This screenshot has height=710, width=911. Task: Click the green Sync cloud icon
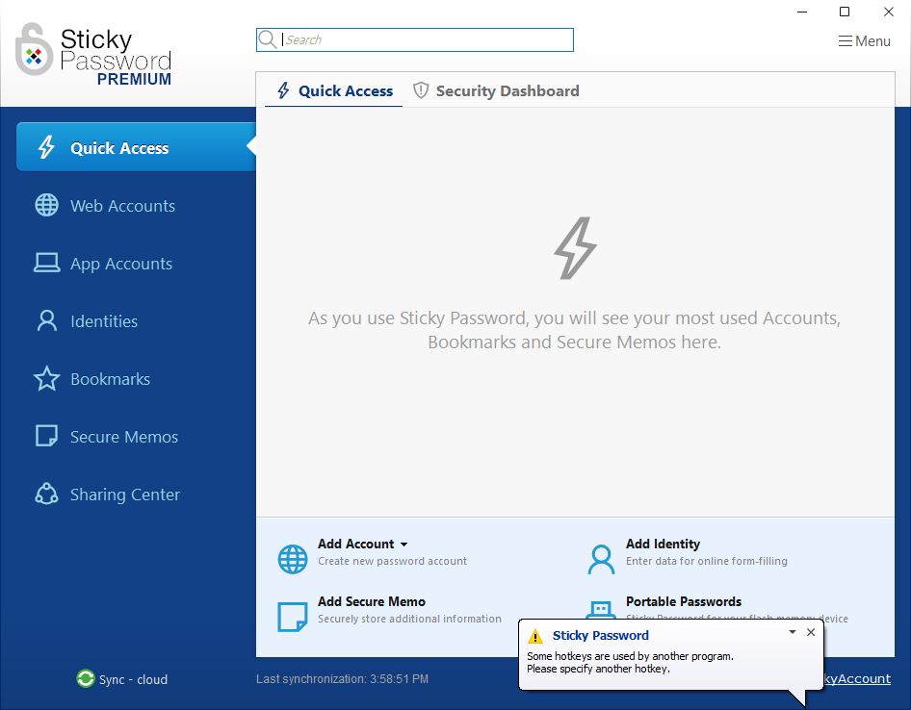86,678
